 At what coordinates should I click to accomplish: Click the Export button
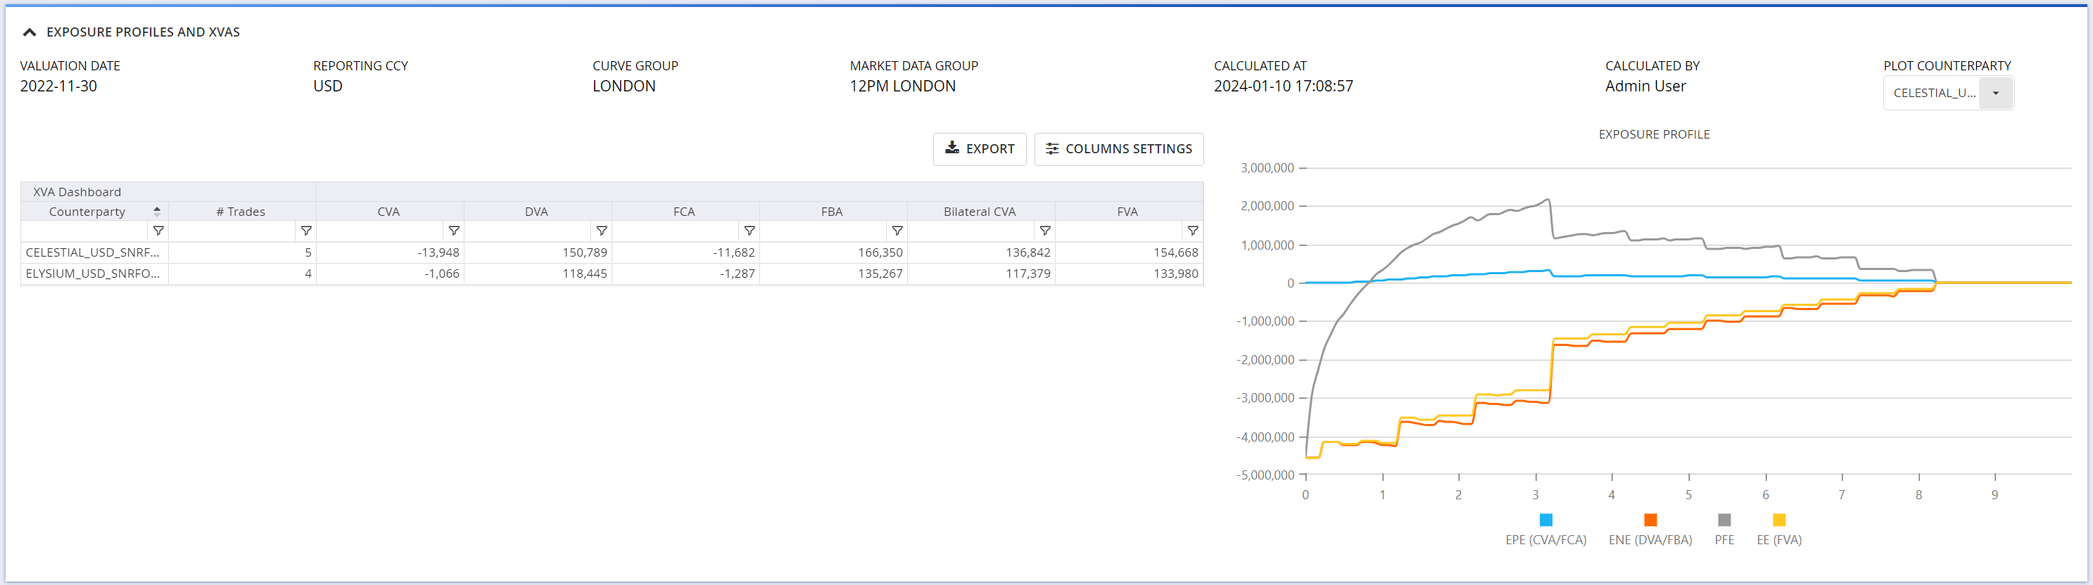979,149
